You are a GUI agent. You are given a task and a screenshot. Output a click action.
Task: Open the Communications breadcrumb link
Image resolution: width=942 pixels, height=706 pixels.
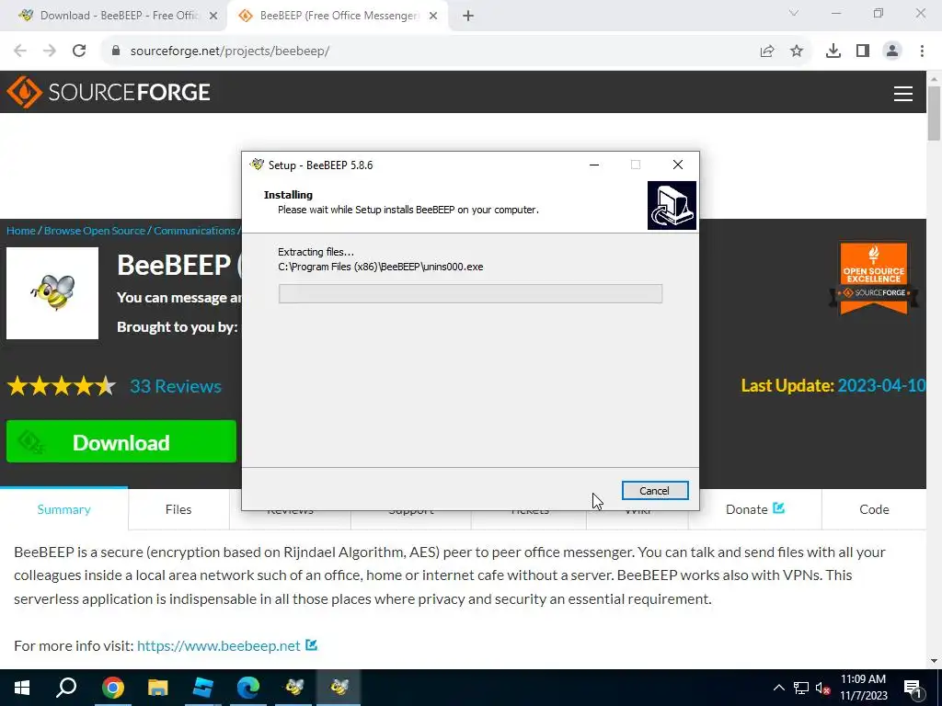pos(194,231)
